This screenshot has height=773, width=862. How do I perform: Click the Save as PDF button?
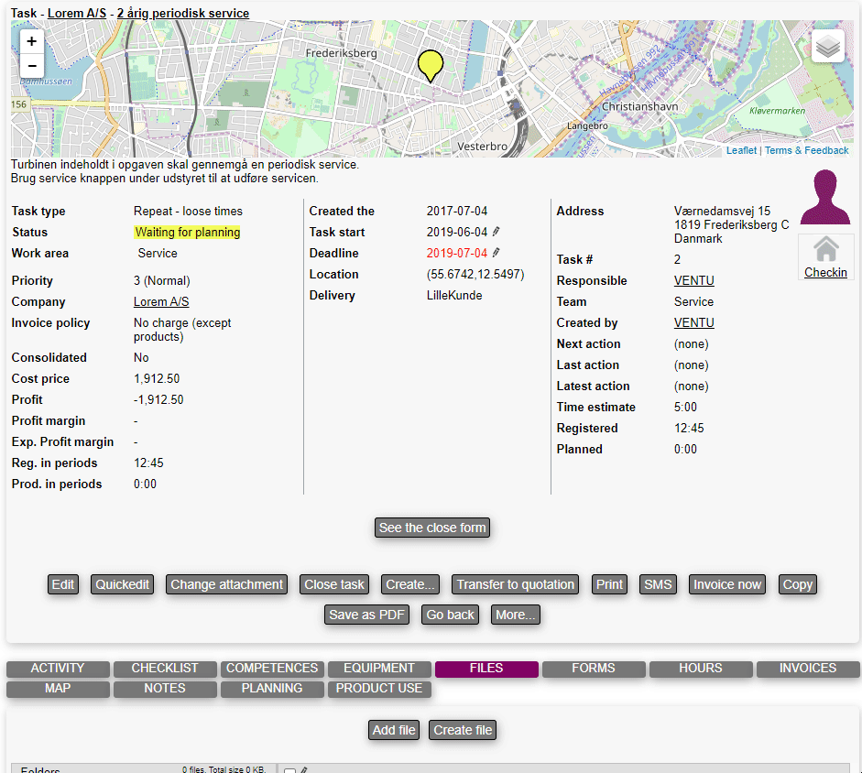pyautogui.click(x=366, y=615)
